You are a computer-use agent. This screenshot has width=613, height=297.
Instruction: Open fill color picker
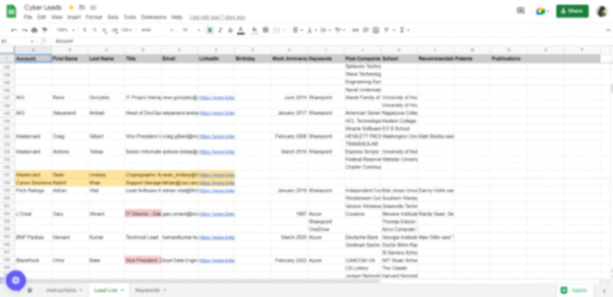click(x=255, y=30)
